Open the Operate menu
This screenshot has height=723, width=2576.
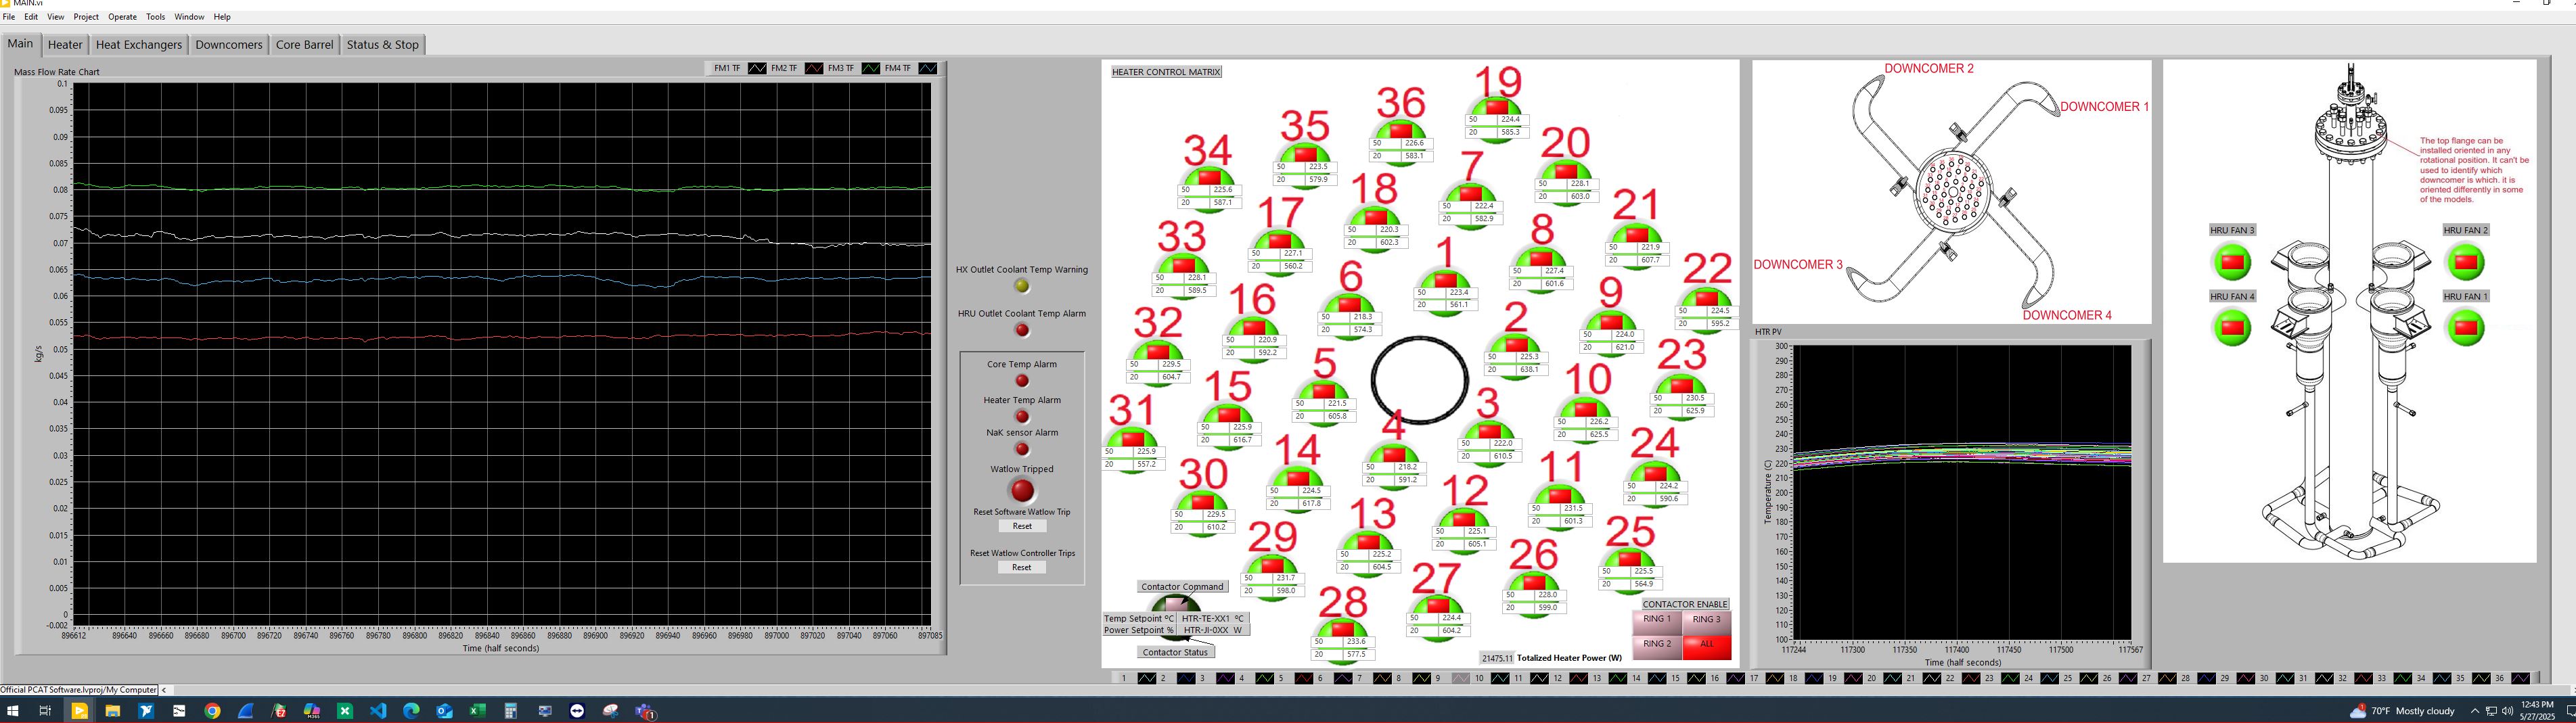pos(122,17)
